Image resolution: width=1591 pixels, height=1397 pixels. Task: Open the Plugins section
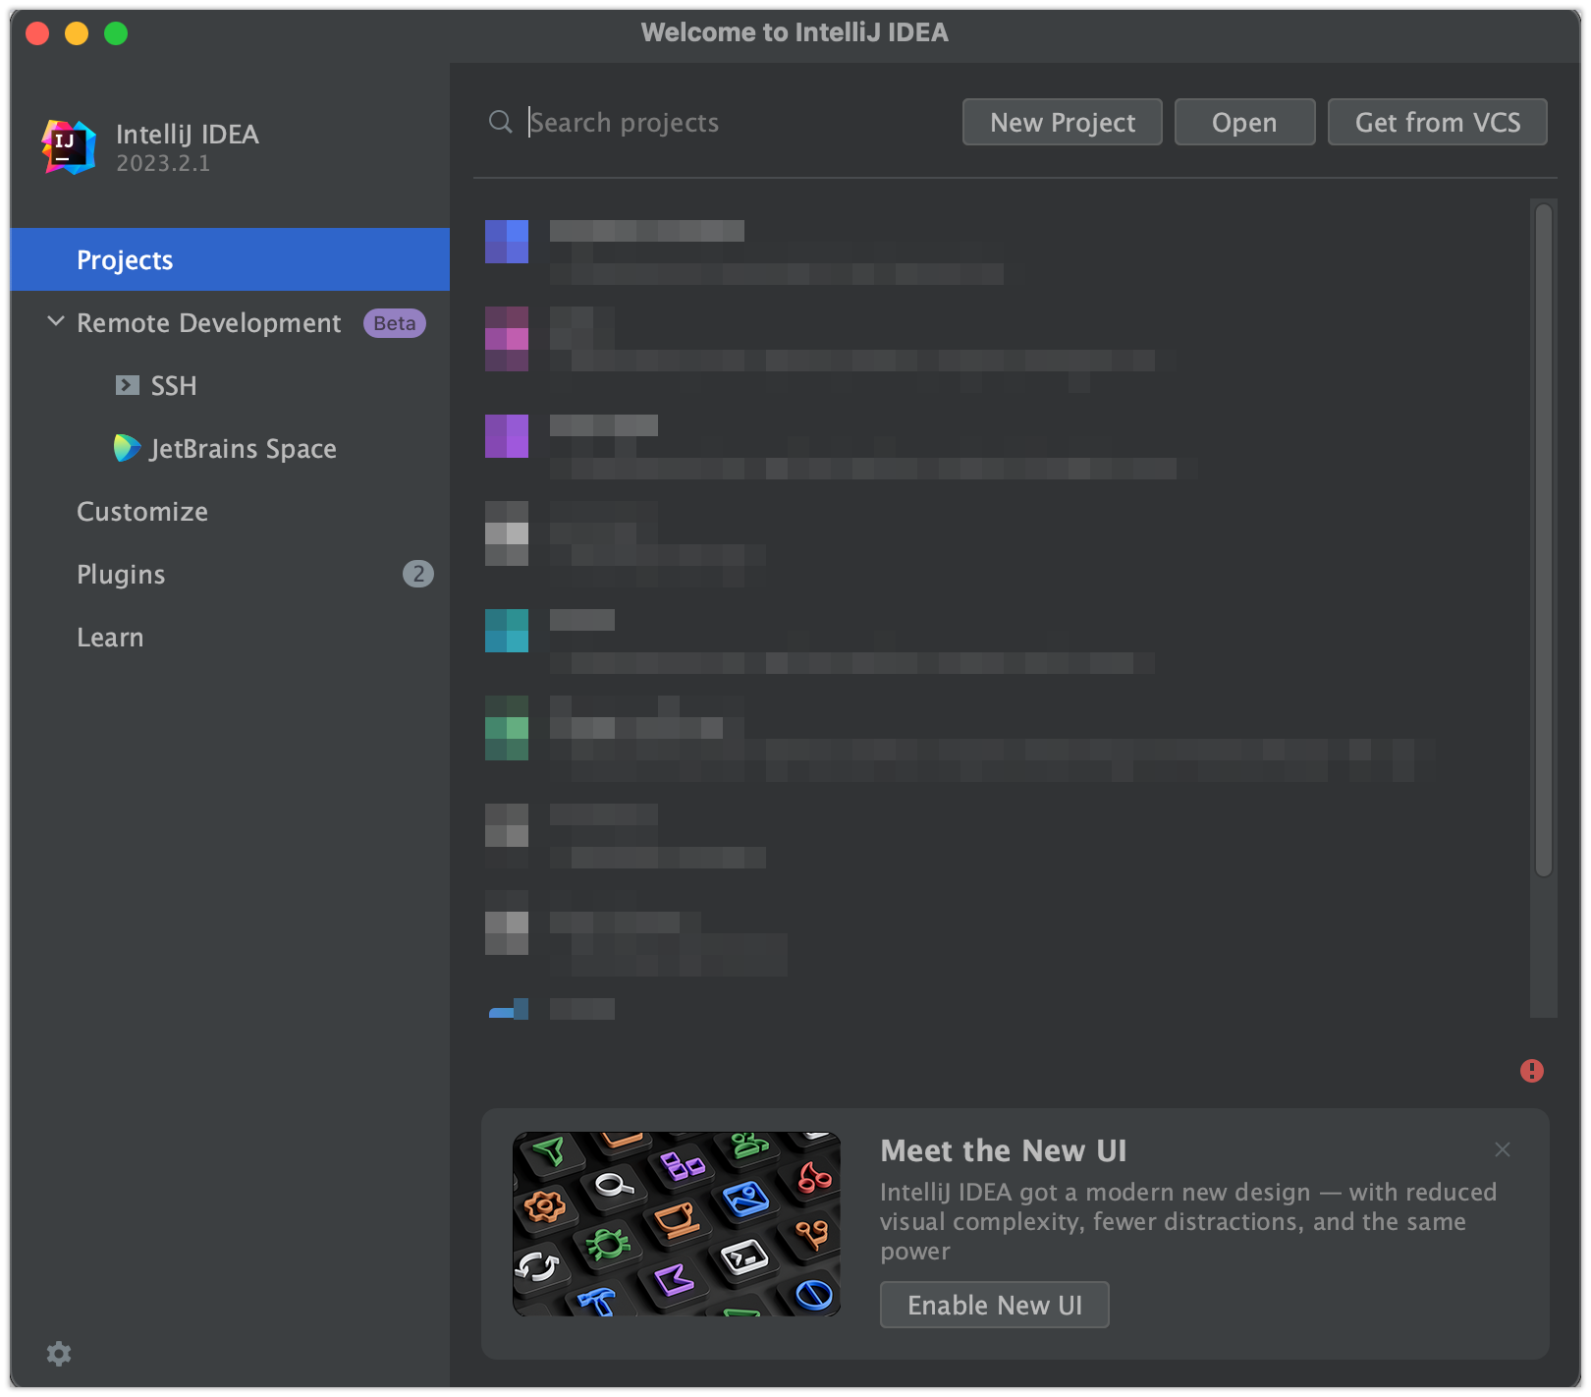click(x=121, y=574)
